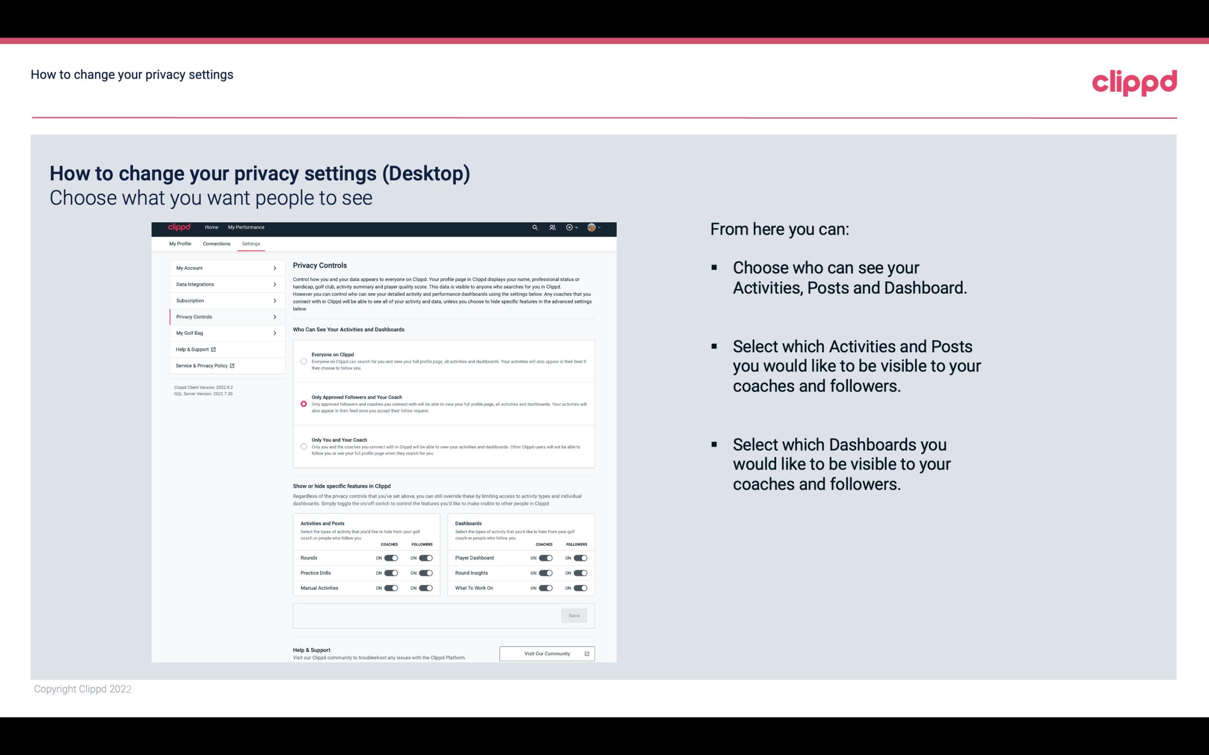Toggle Practice Drills visibility for Coaches ON
The image size is (1209, 755).
click(390, 573)
